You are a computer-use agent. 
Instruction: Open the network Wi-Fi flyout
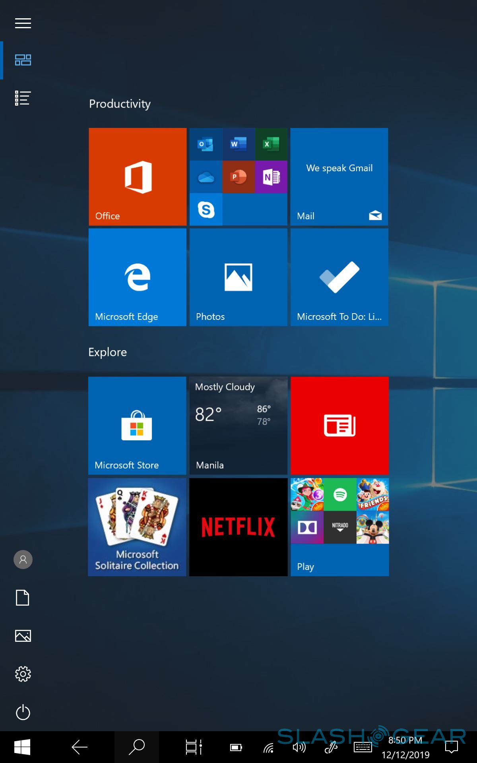pyautogui.click(x=269, y=748)
